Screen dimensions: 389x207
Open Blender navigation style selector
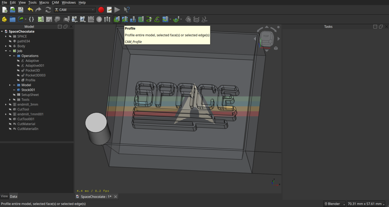335,204
